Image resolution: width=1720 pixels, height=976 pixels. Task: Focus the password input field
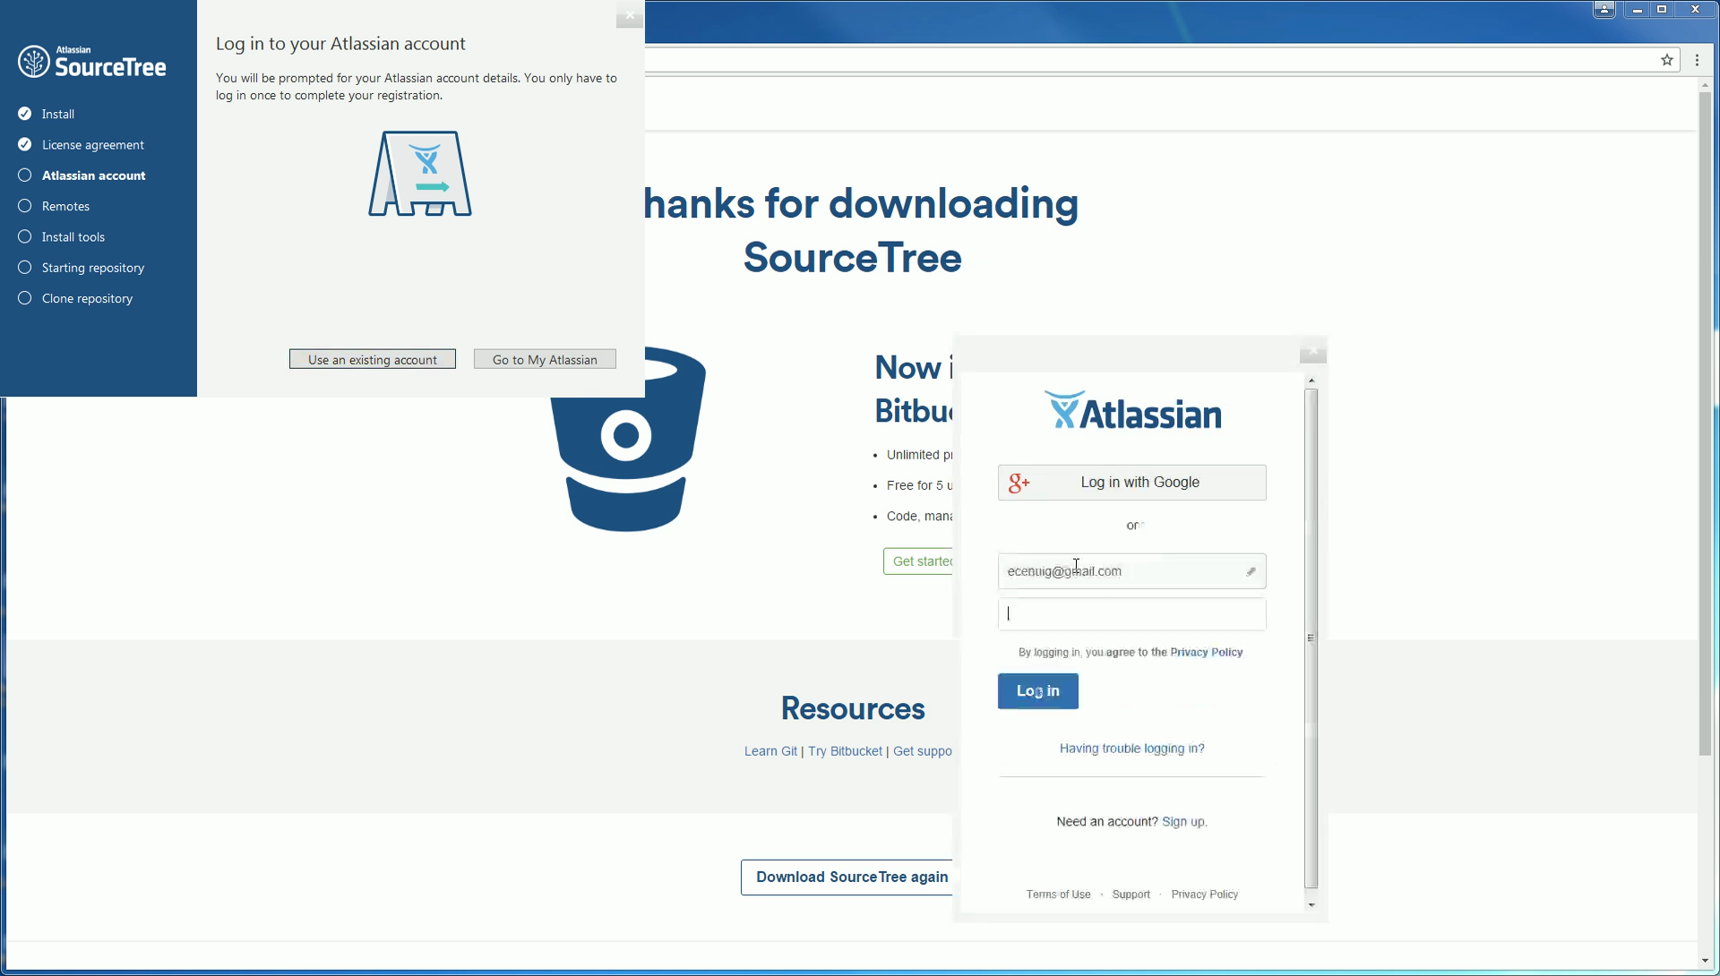[x=1131, y=614]
